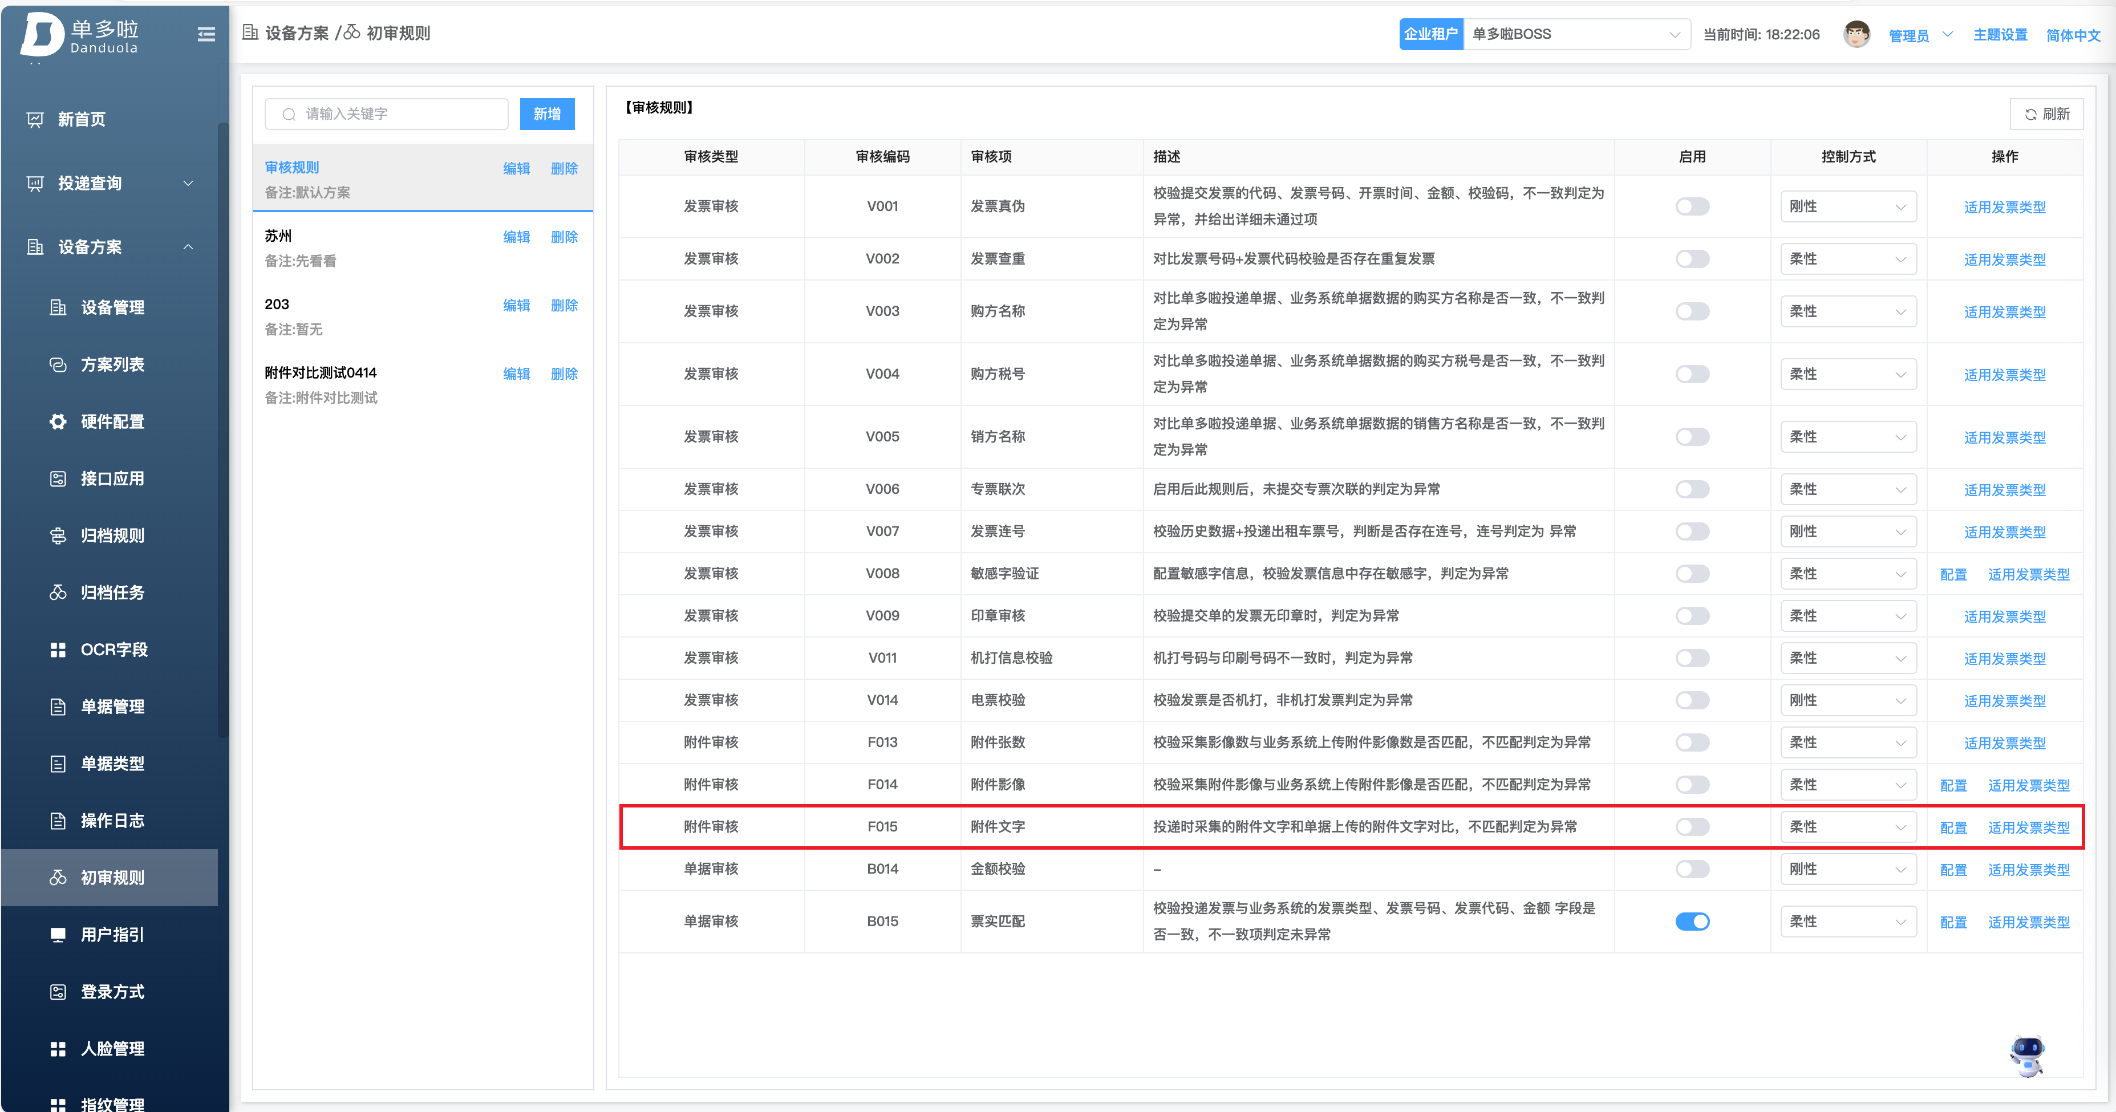
Task: Enable the B014 金额校验 rule switch
Action: 1692,869
